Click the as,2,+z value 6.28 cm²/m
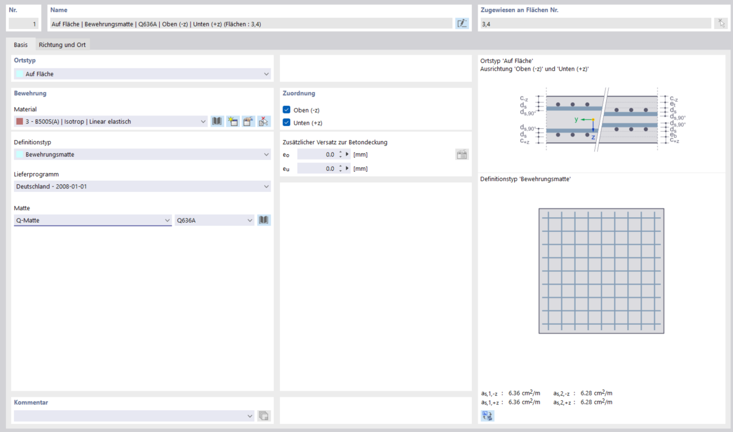The width and height of the screenshot is (733, 432). (x=596, y=402)
